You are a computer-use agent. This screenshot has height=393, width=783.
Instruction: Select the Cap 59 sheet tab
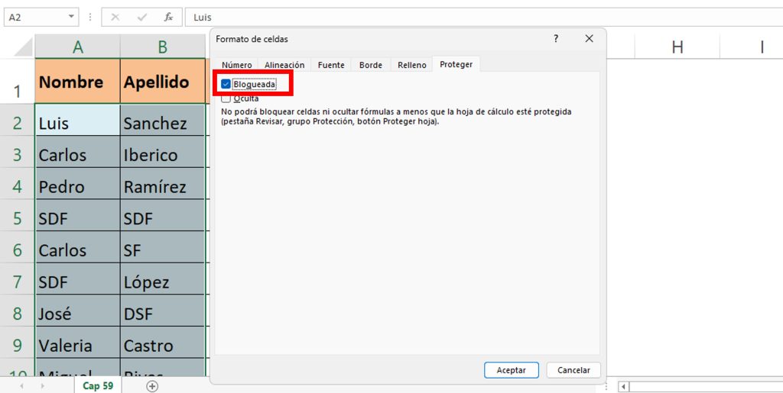(x=98, y=386)
